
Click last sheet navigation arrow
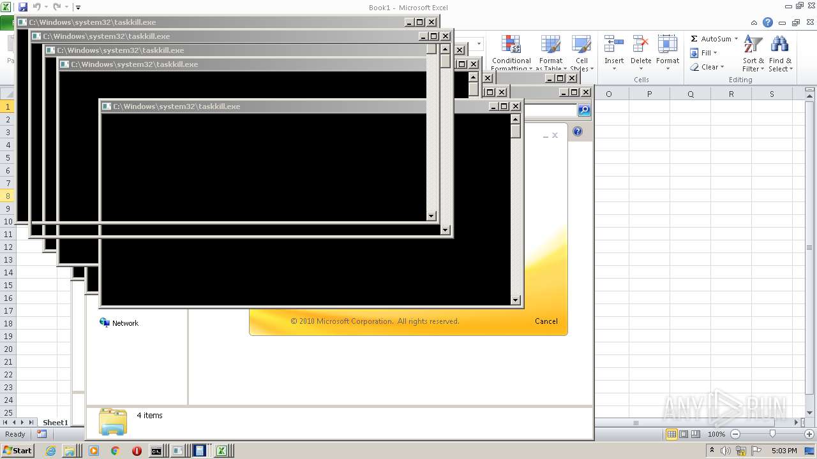31,422
